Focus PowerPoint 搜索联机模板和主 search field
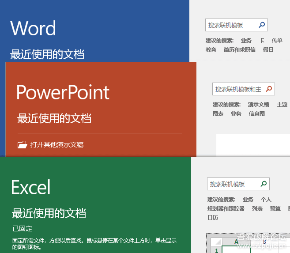The height and width of the screenshot is (253, 290). click(x=243, y=89)
